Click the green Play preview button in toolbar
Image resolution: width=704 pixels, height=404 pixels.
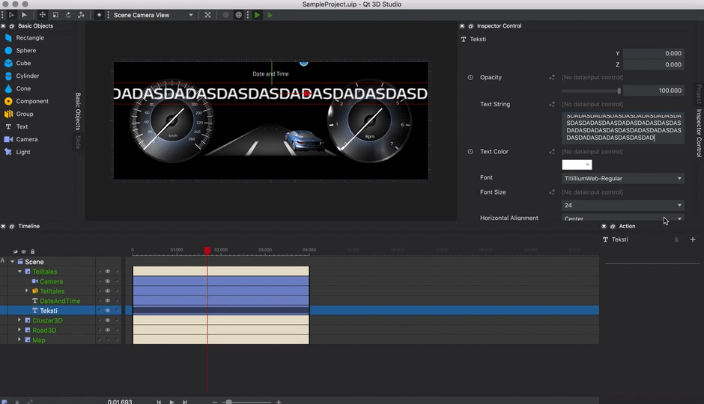pos(257,15)
